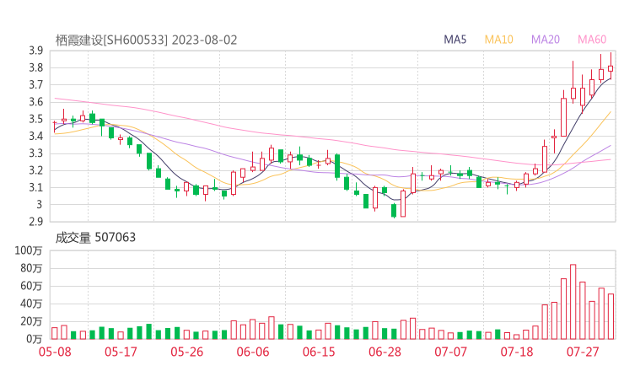This screenshot has width=624, height=371.
Task: Click the 100万 volume axis label
Action: coord(29,250)
